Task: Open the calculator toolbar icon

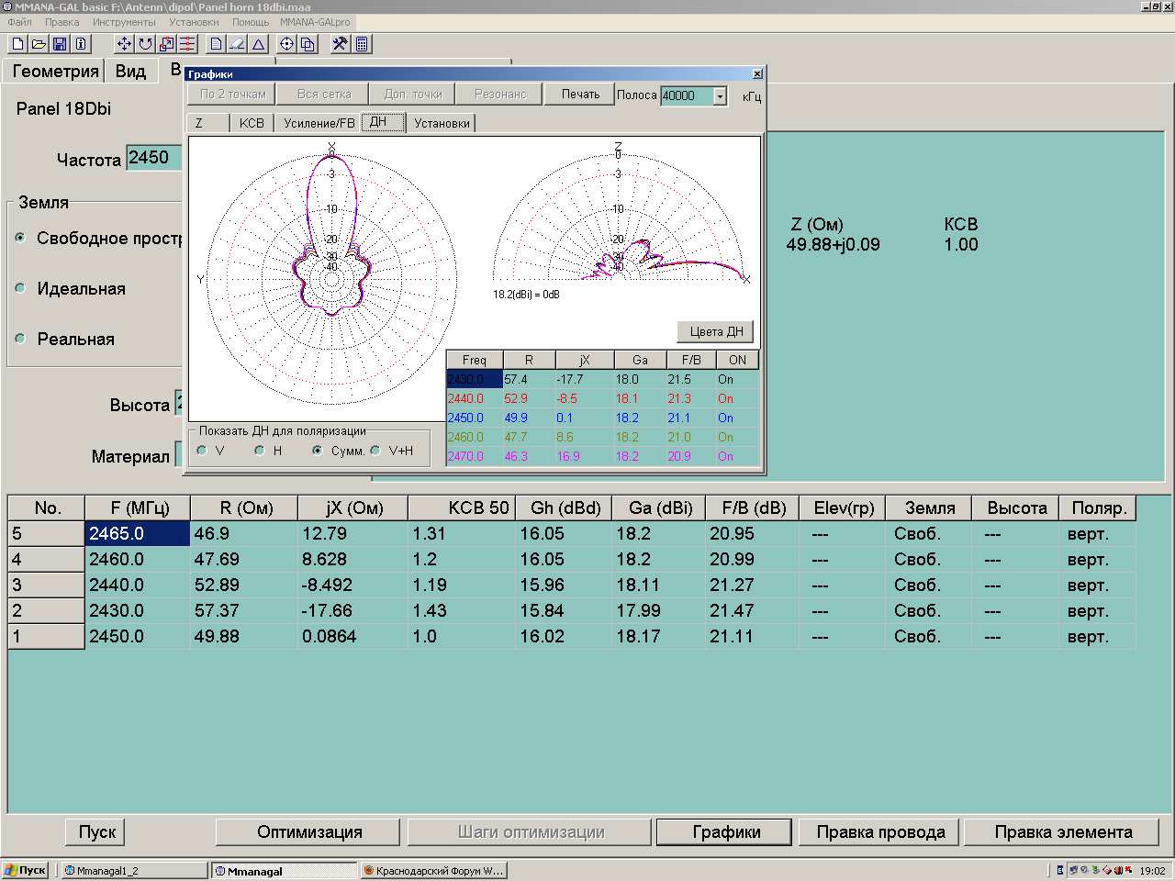Action: 362,44
